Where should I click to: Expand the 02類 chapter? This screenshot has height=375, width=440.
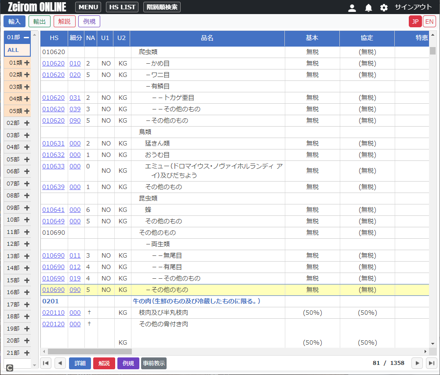(27, 75)
